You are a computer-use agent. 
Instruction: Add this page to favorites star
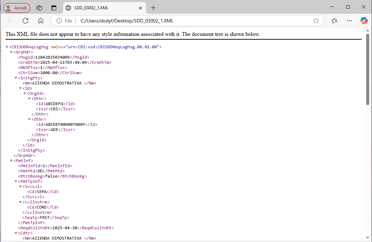(316, 21)
